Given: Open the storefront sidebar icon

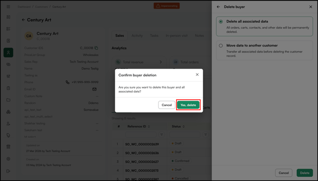Looking at the screenshot, I should tap(9, 146).
